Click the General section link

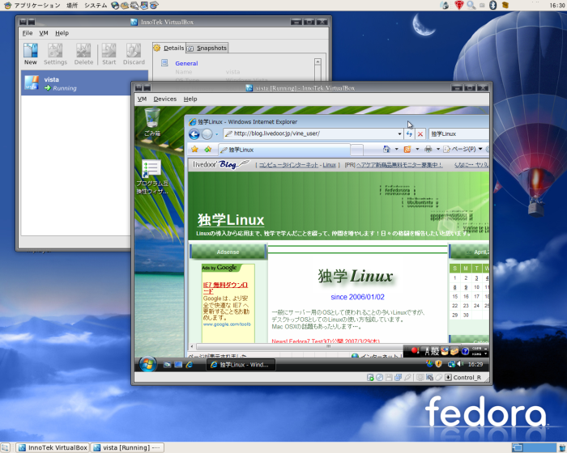click(x=186, y=63)
